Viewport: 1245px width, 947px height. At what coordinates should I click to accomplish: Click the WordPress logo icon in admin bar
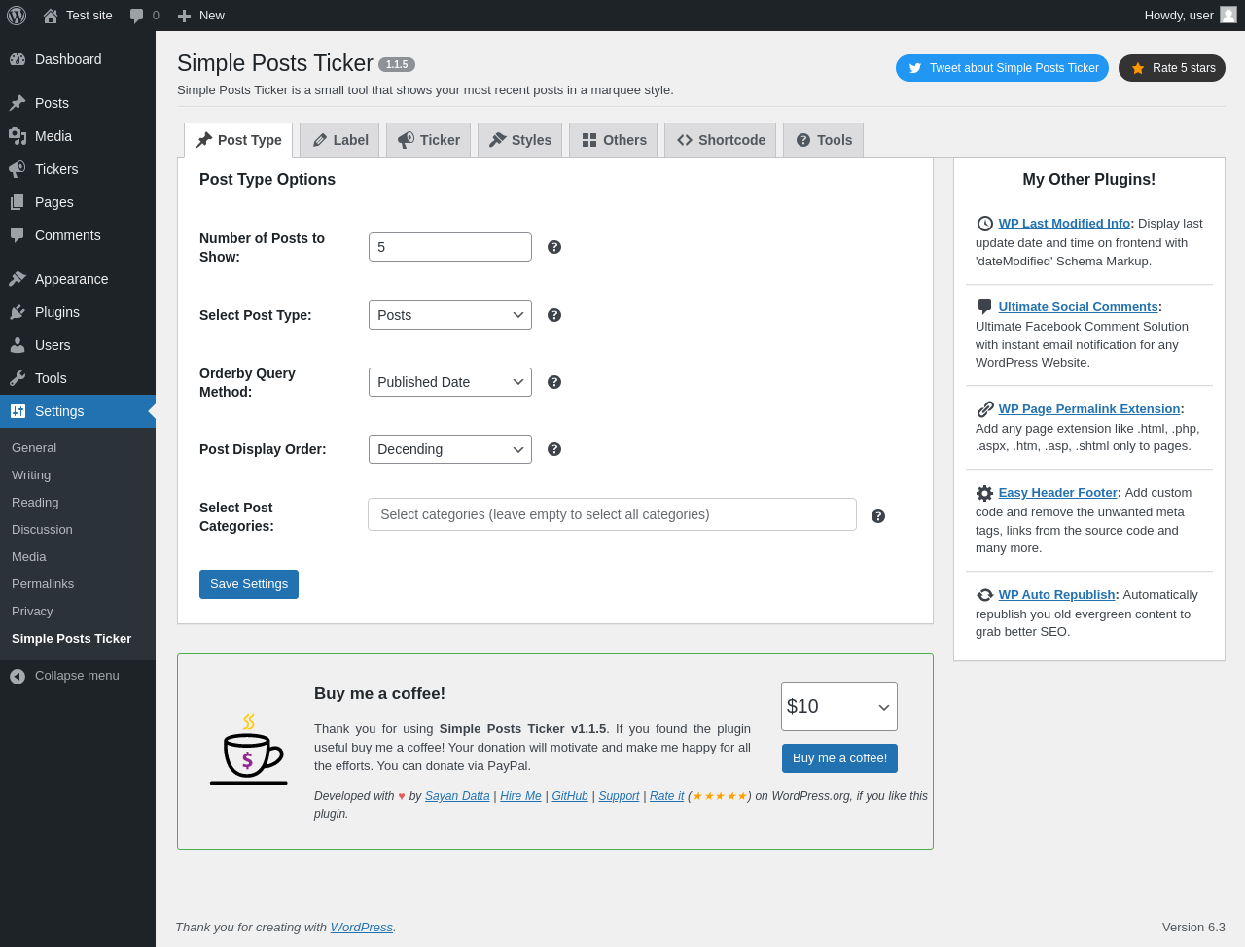(x=17, y=16)
